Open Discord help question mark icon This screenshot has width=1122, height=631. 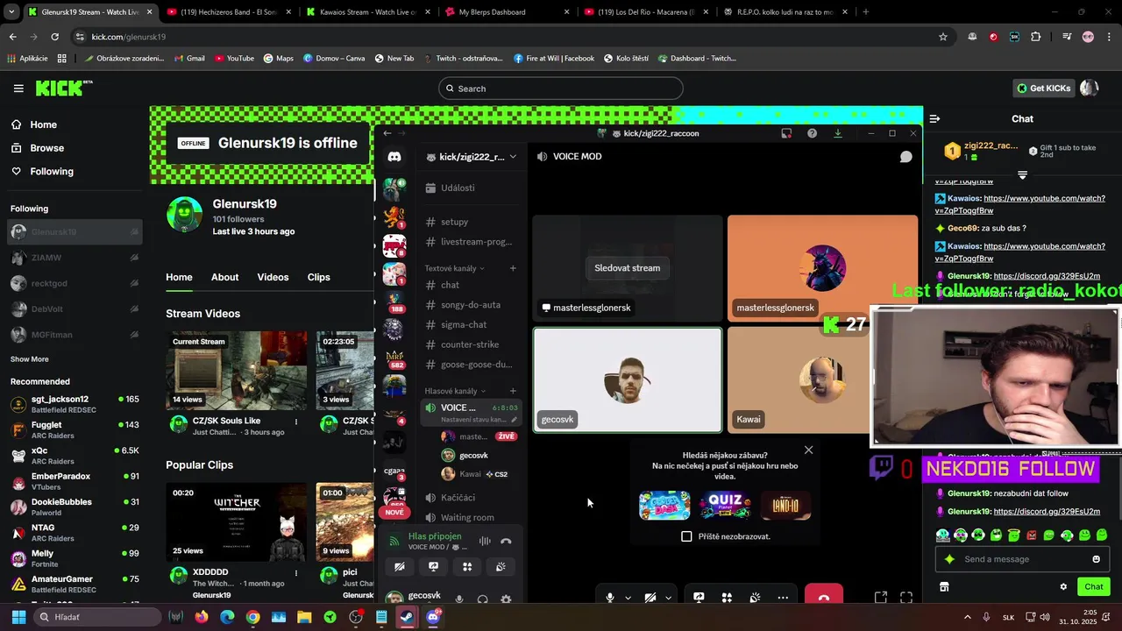click(812, 133)
